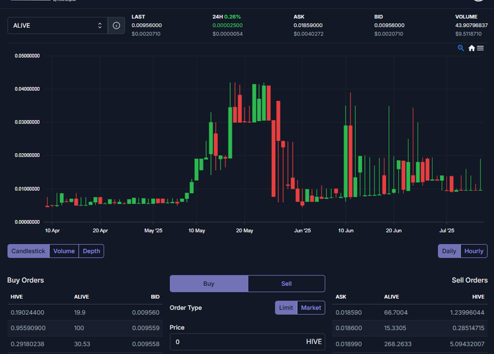Choose Market order type
494x354 pixels.
311,308
